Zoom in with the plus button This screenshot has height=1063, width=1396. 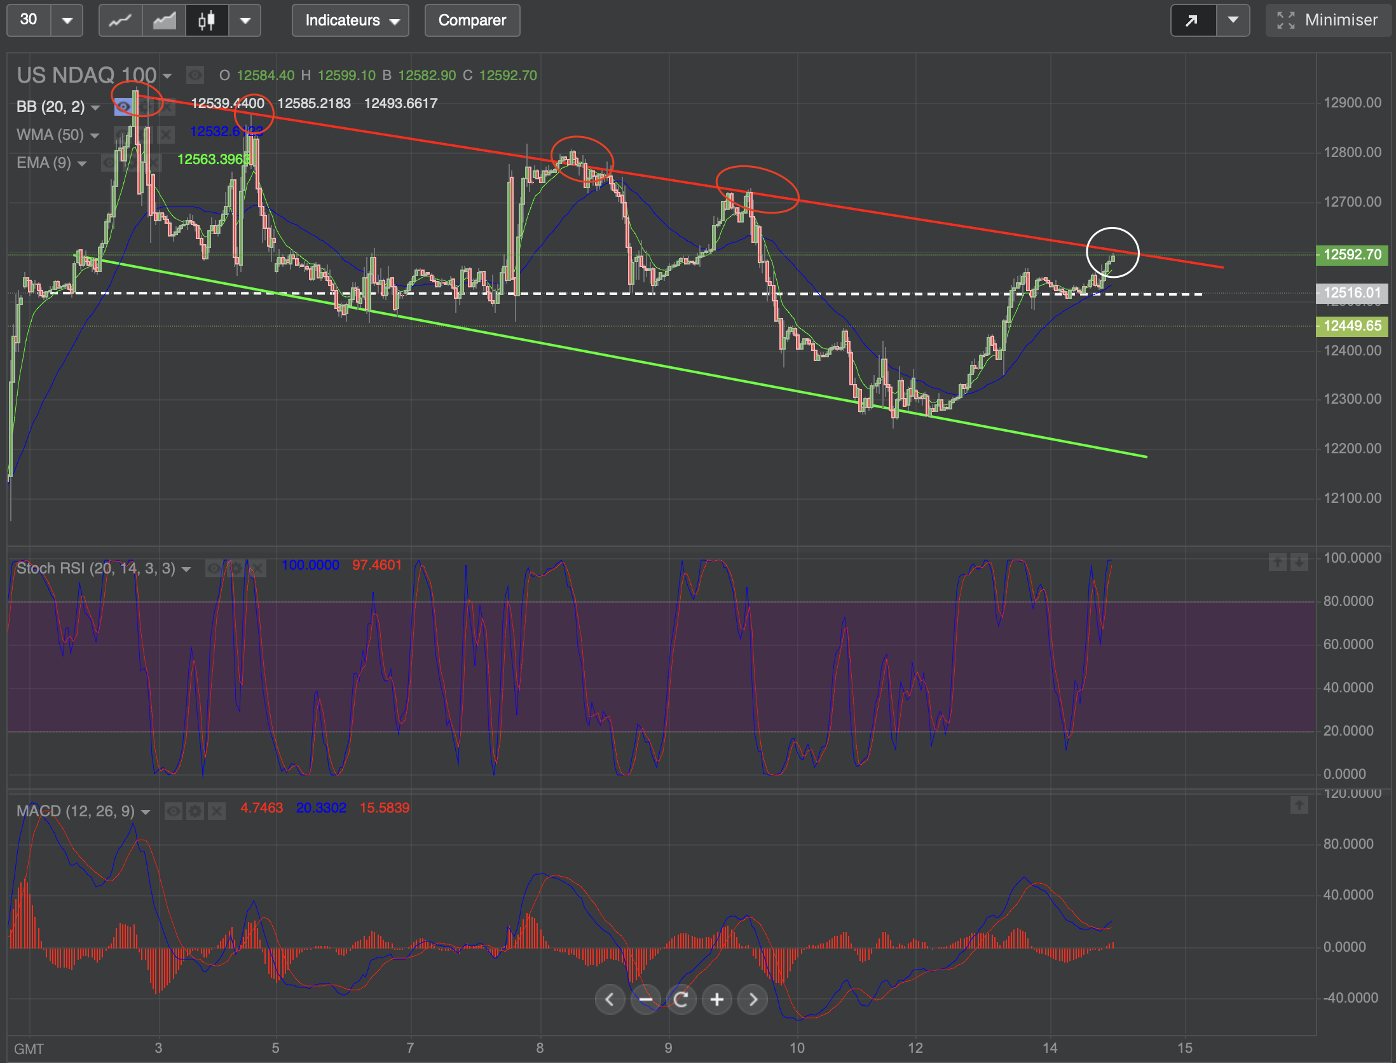717,999
